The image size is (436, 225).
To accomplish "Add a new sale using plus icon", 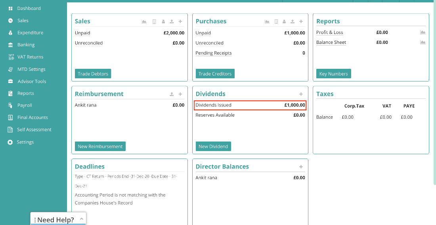I will coord(180,21).
